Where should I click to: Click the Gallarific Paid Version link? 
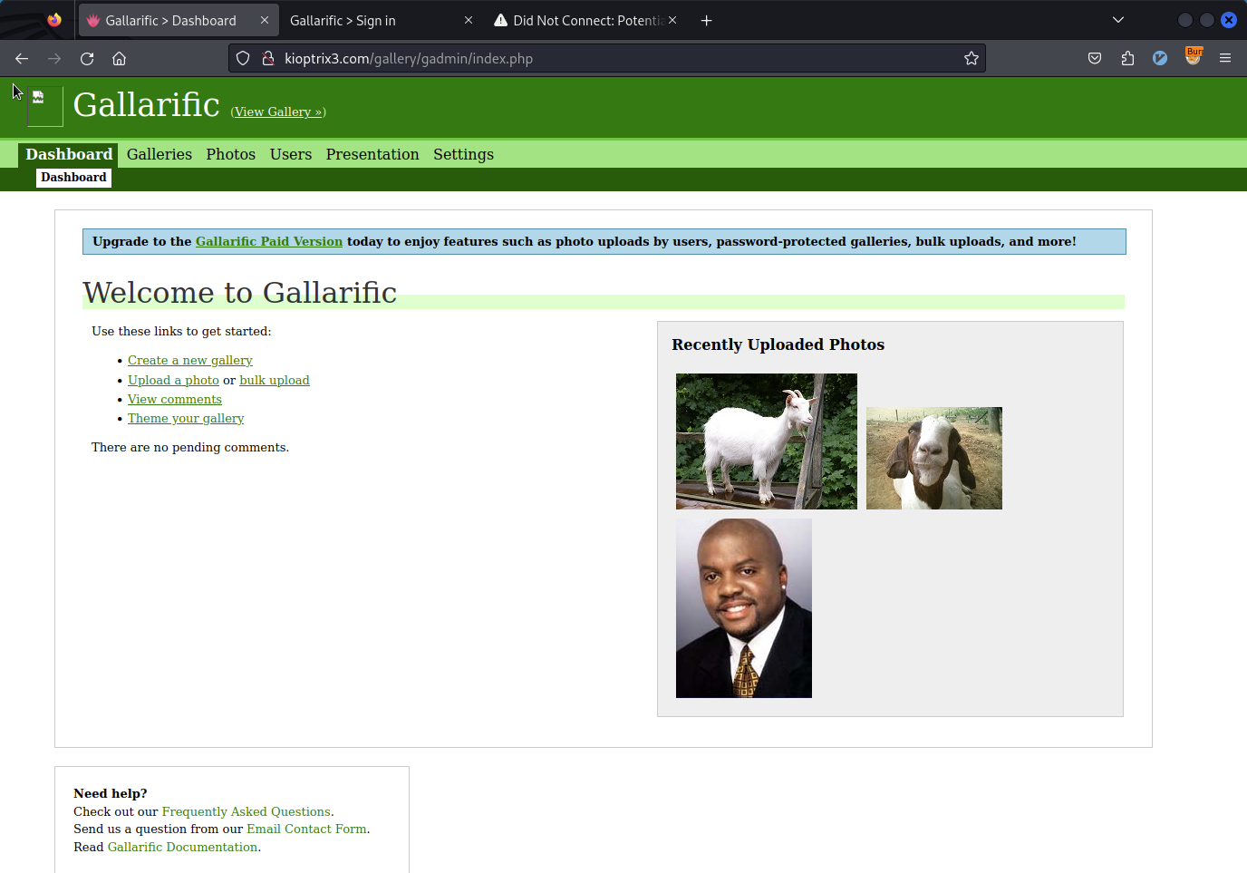(268, 241)
